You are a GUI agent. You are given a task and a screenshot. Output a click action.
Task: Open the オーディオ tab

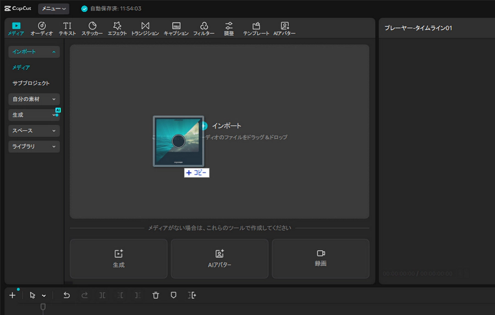coord(42,29)
